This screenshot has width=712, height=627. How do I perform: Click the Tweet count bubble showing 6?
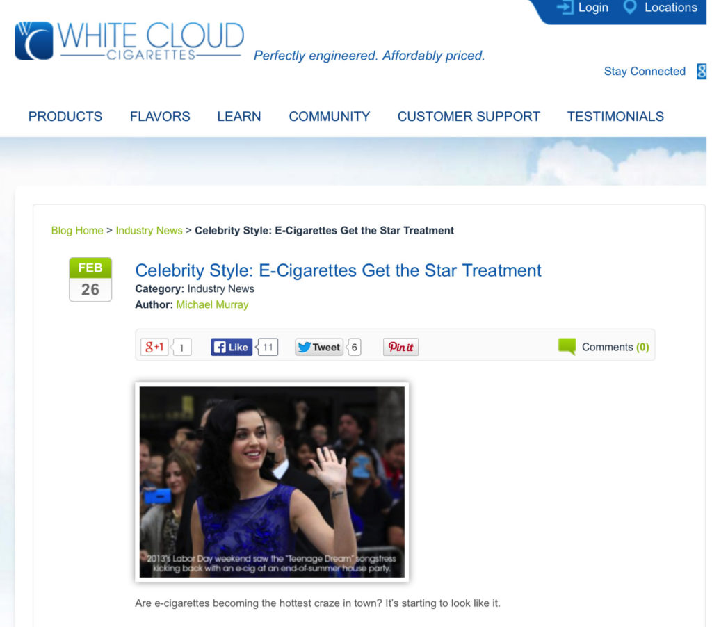point(354,348)
